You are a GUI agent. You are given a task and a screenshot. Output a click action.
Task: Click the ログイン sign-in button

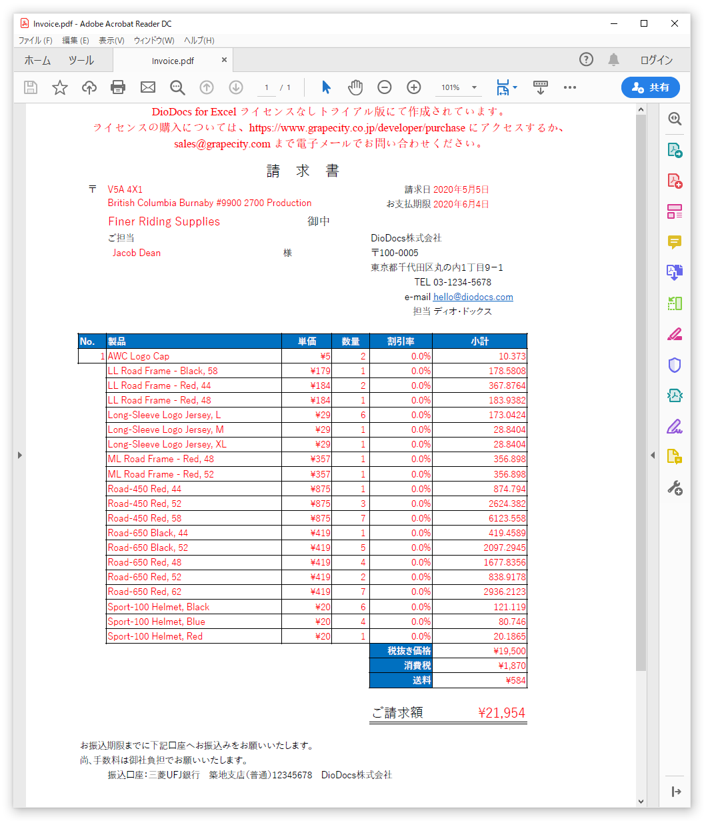[x=657, y=60]
